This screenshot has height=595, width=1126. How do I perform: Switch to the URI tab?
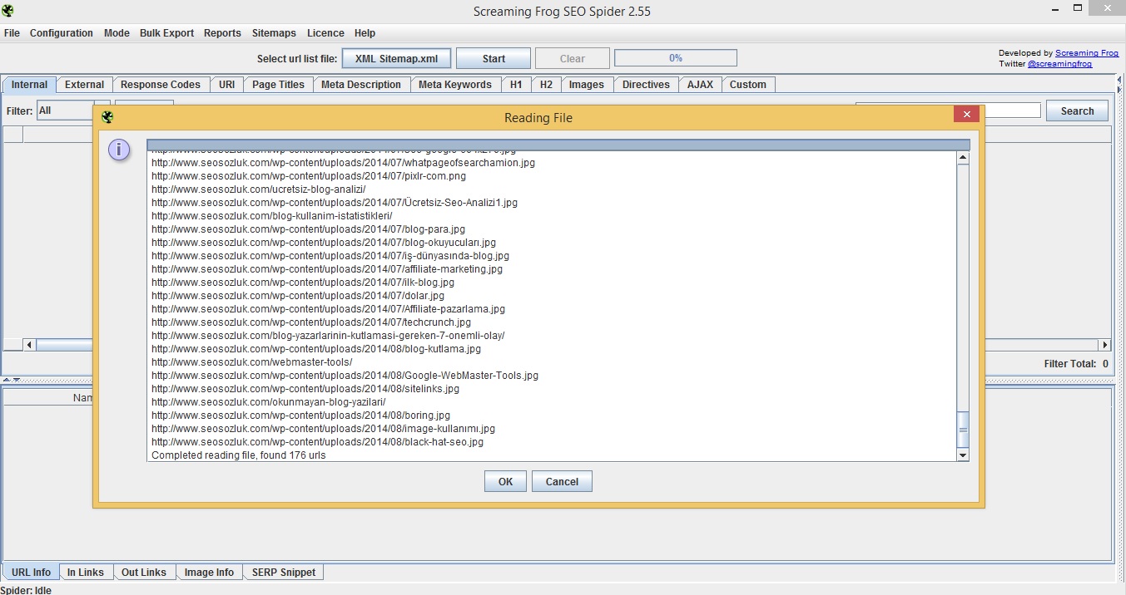click(x=227, y=85)
